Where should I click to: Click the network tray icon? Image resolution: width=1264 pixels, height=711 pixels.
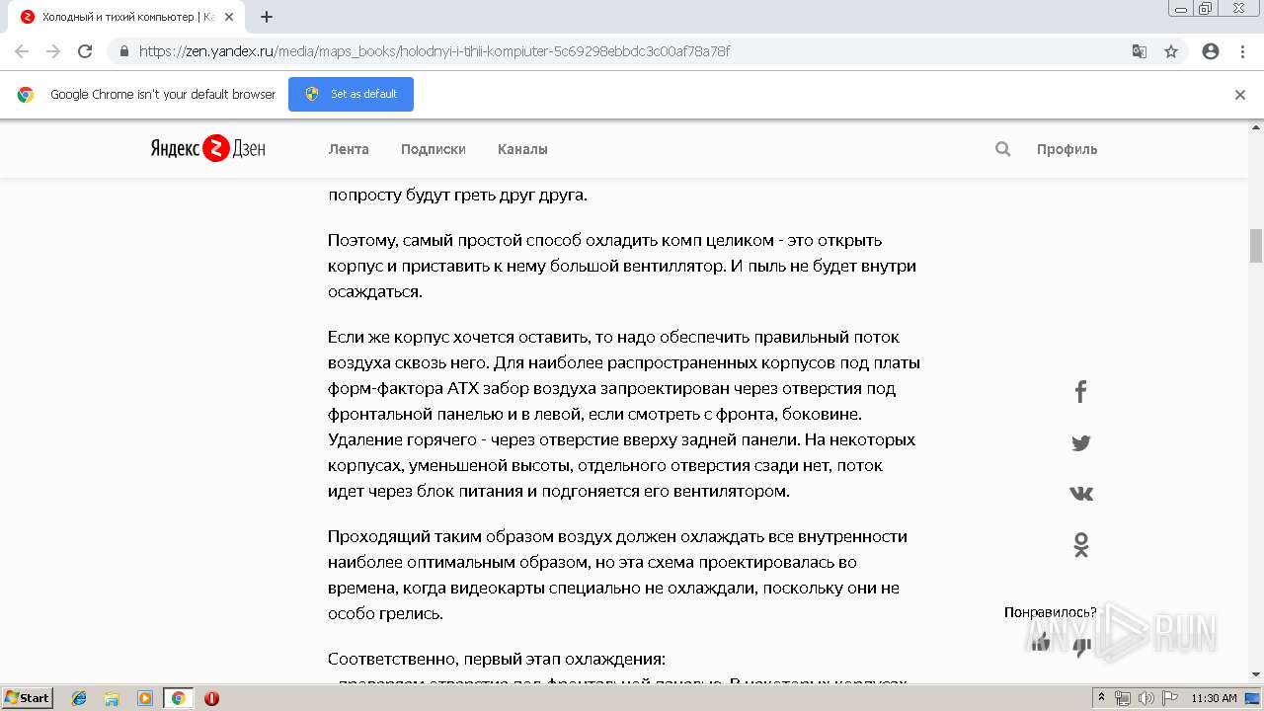(x=1123, y=698)
